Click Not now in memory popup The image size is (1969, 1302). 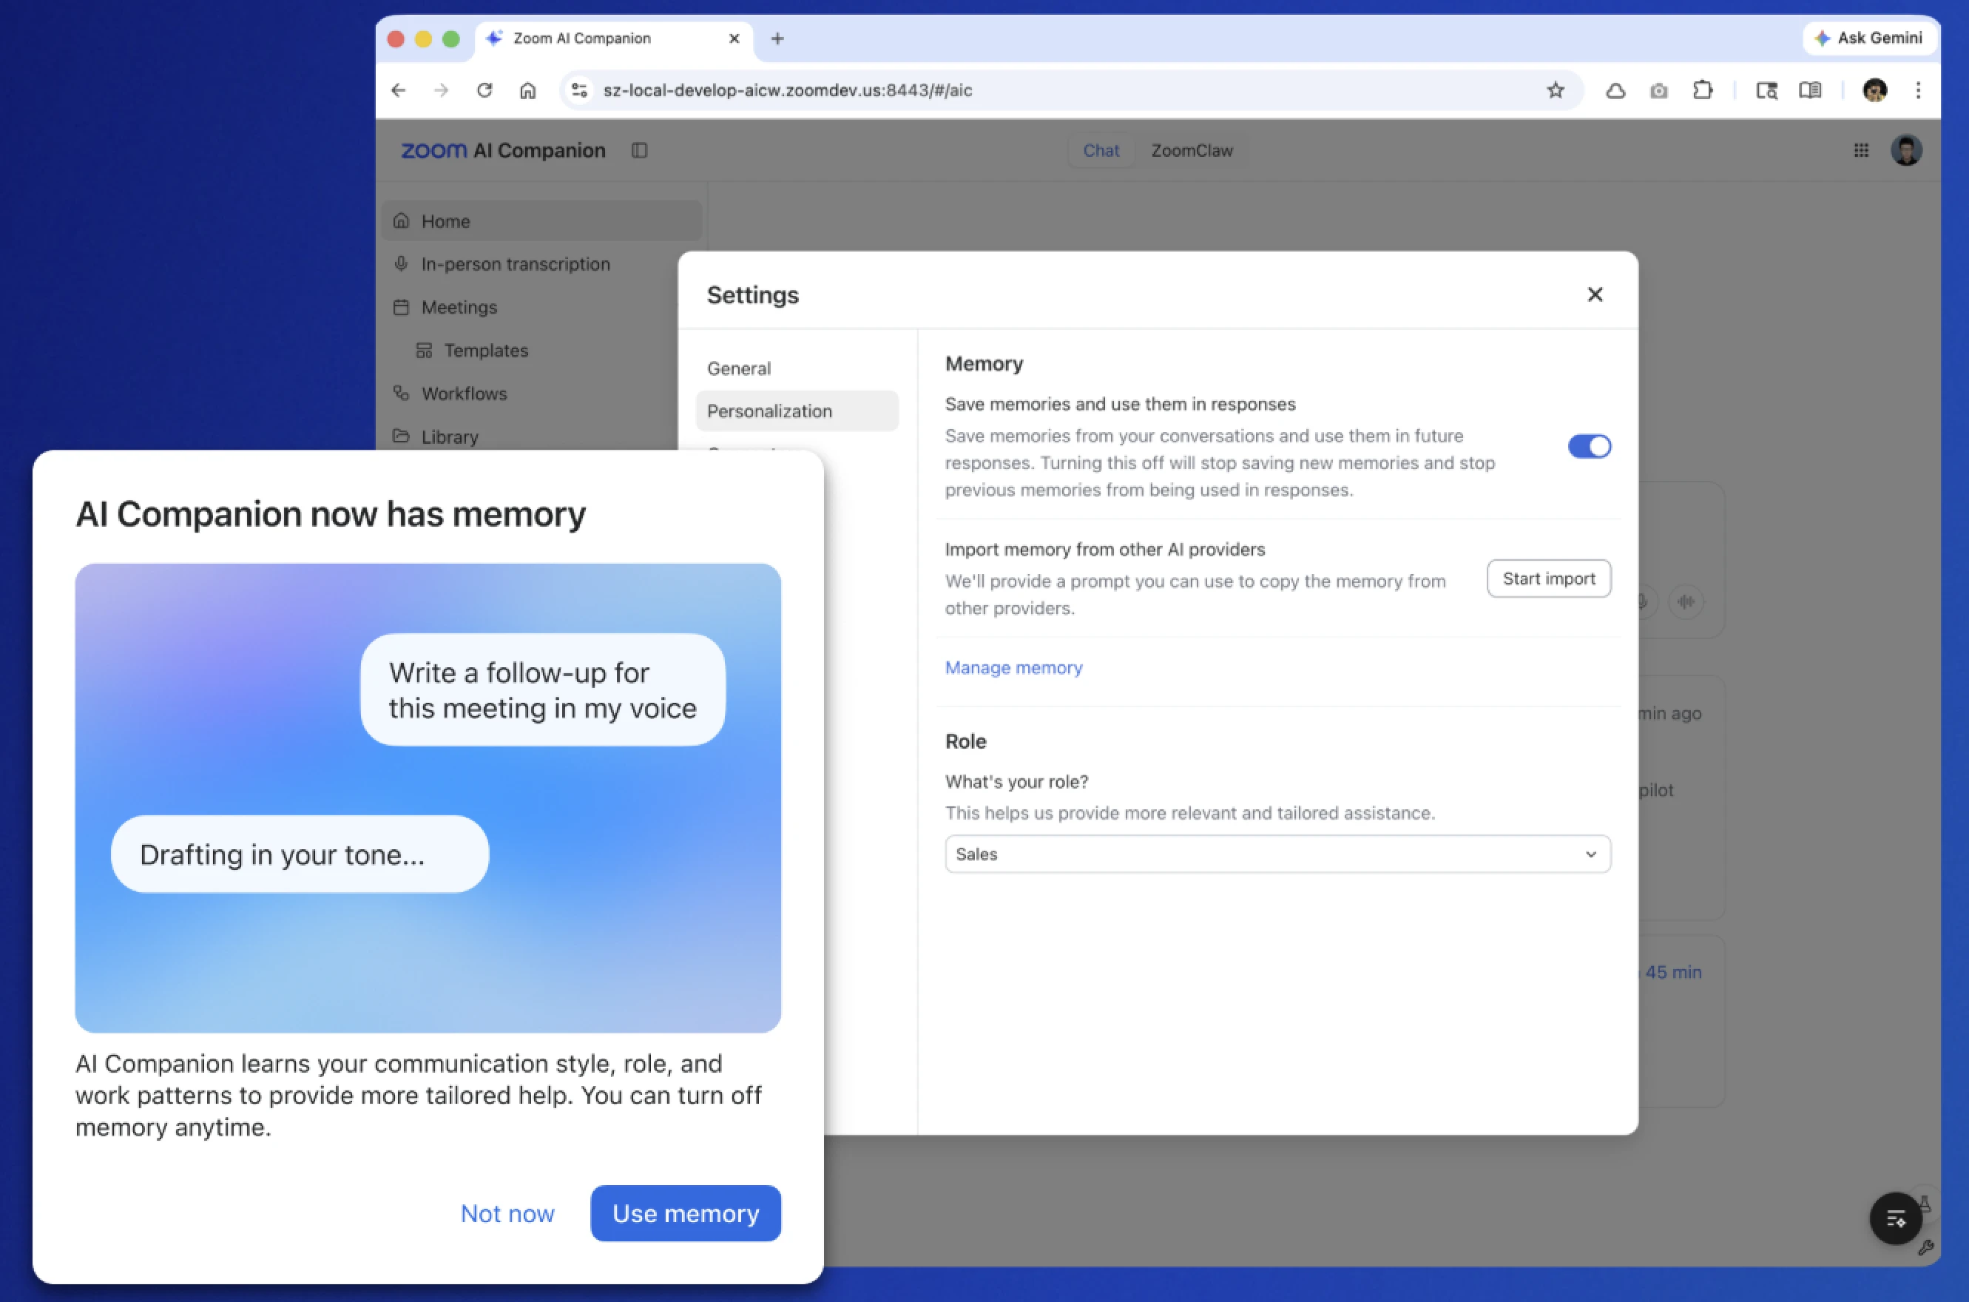point(507,1213)
